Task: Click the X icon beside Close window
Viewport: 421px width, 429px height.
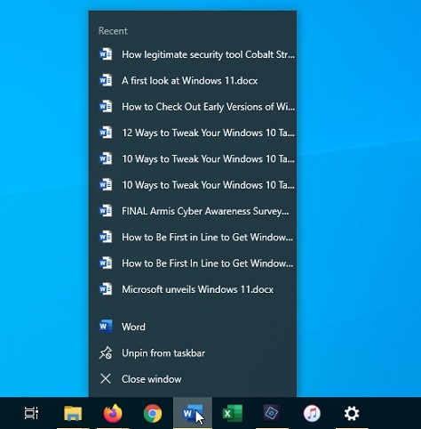Action: pyautogui.click(x=106, y=379)
